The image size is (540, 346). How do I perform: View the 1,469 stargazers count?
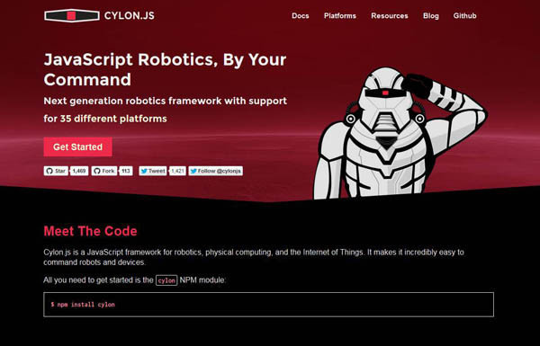pos(79,171)
